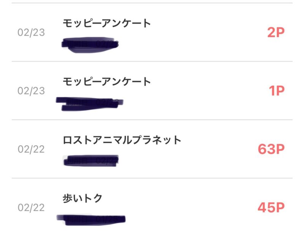
Task: Select the 02/22 date beside 歩いトク
Action: click(x=31, y=208)
